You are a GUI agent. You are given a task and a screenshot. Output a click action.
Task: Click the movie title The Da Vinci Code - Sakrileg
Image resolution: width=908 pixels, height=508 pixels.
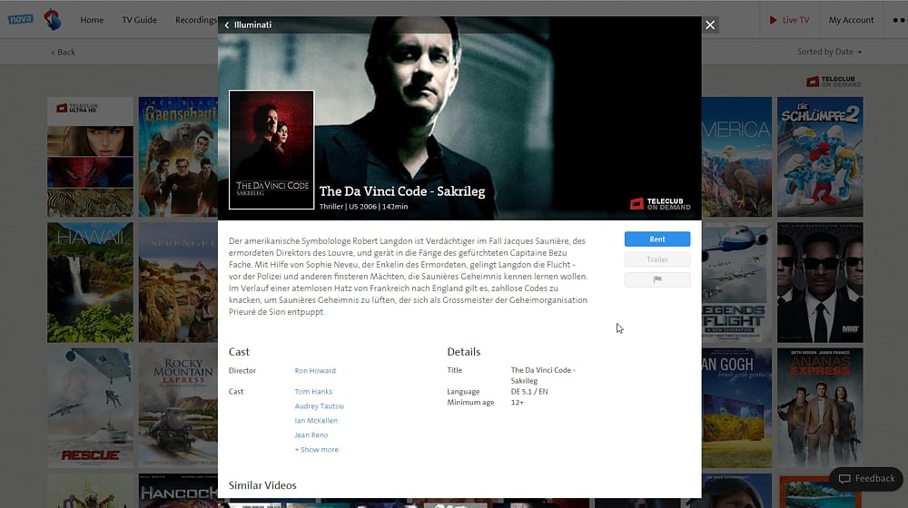tap(402, 190)
